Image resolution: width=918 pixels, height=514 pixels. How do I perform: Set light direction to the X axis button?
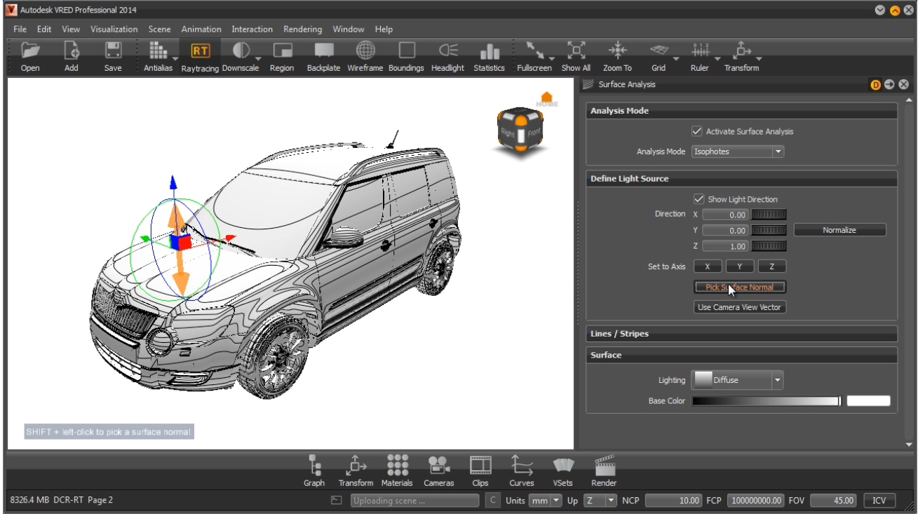pos(708,266)
